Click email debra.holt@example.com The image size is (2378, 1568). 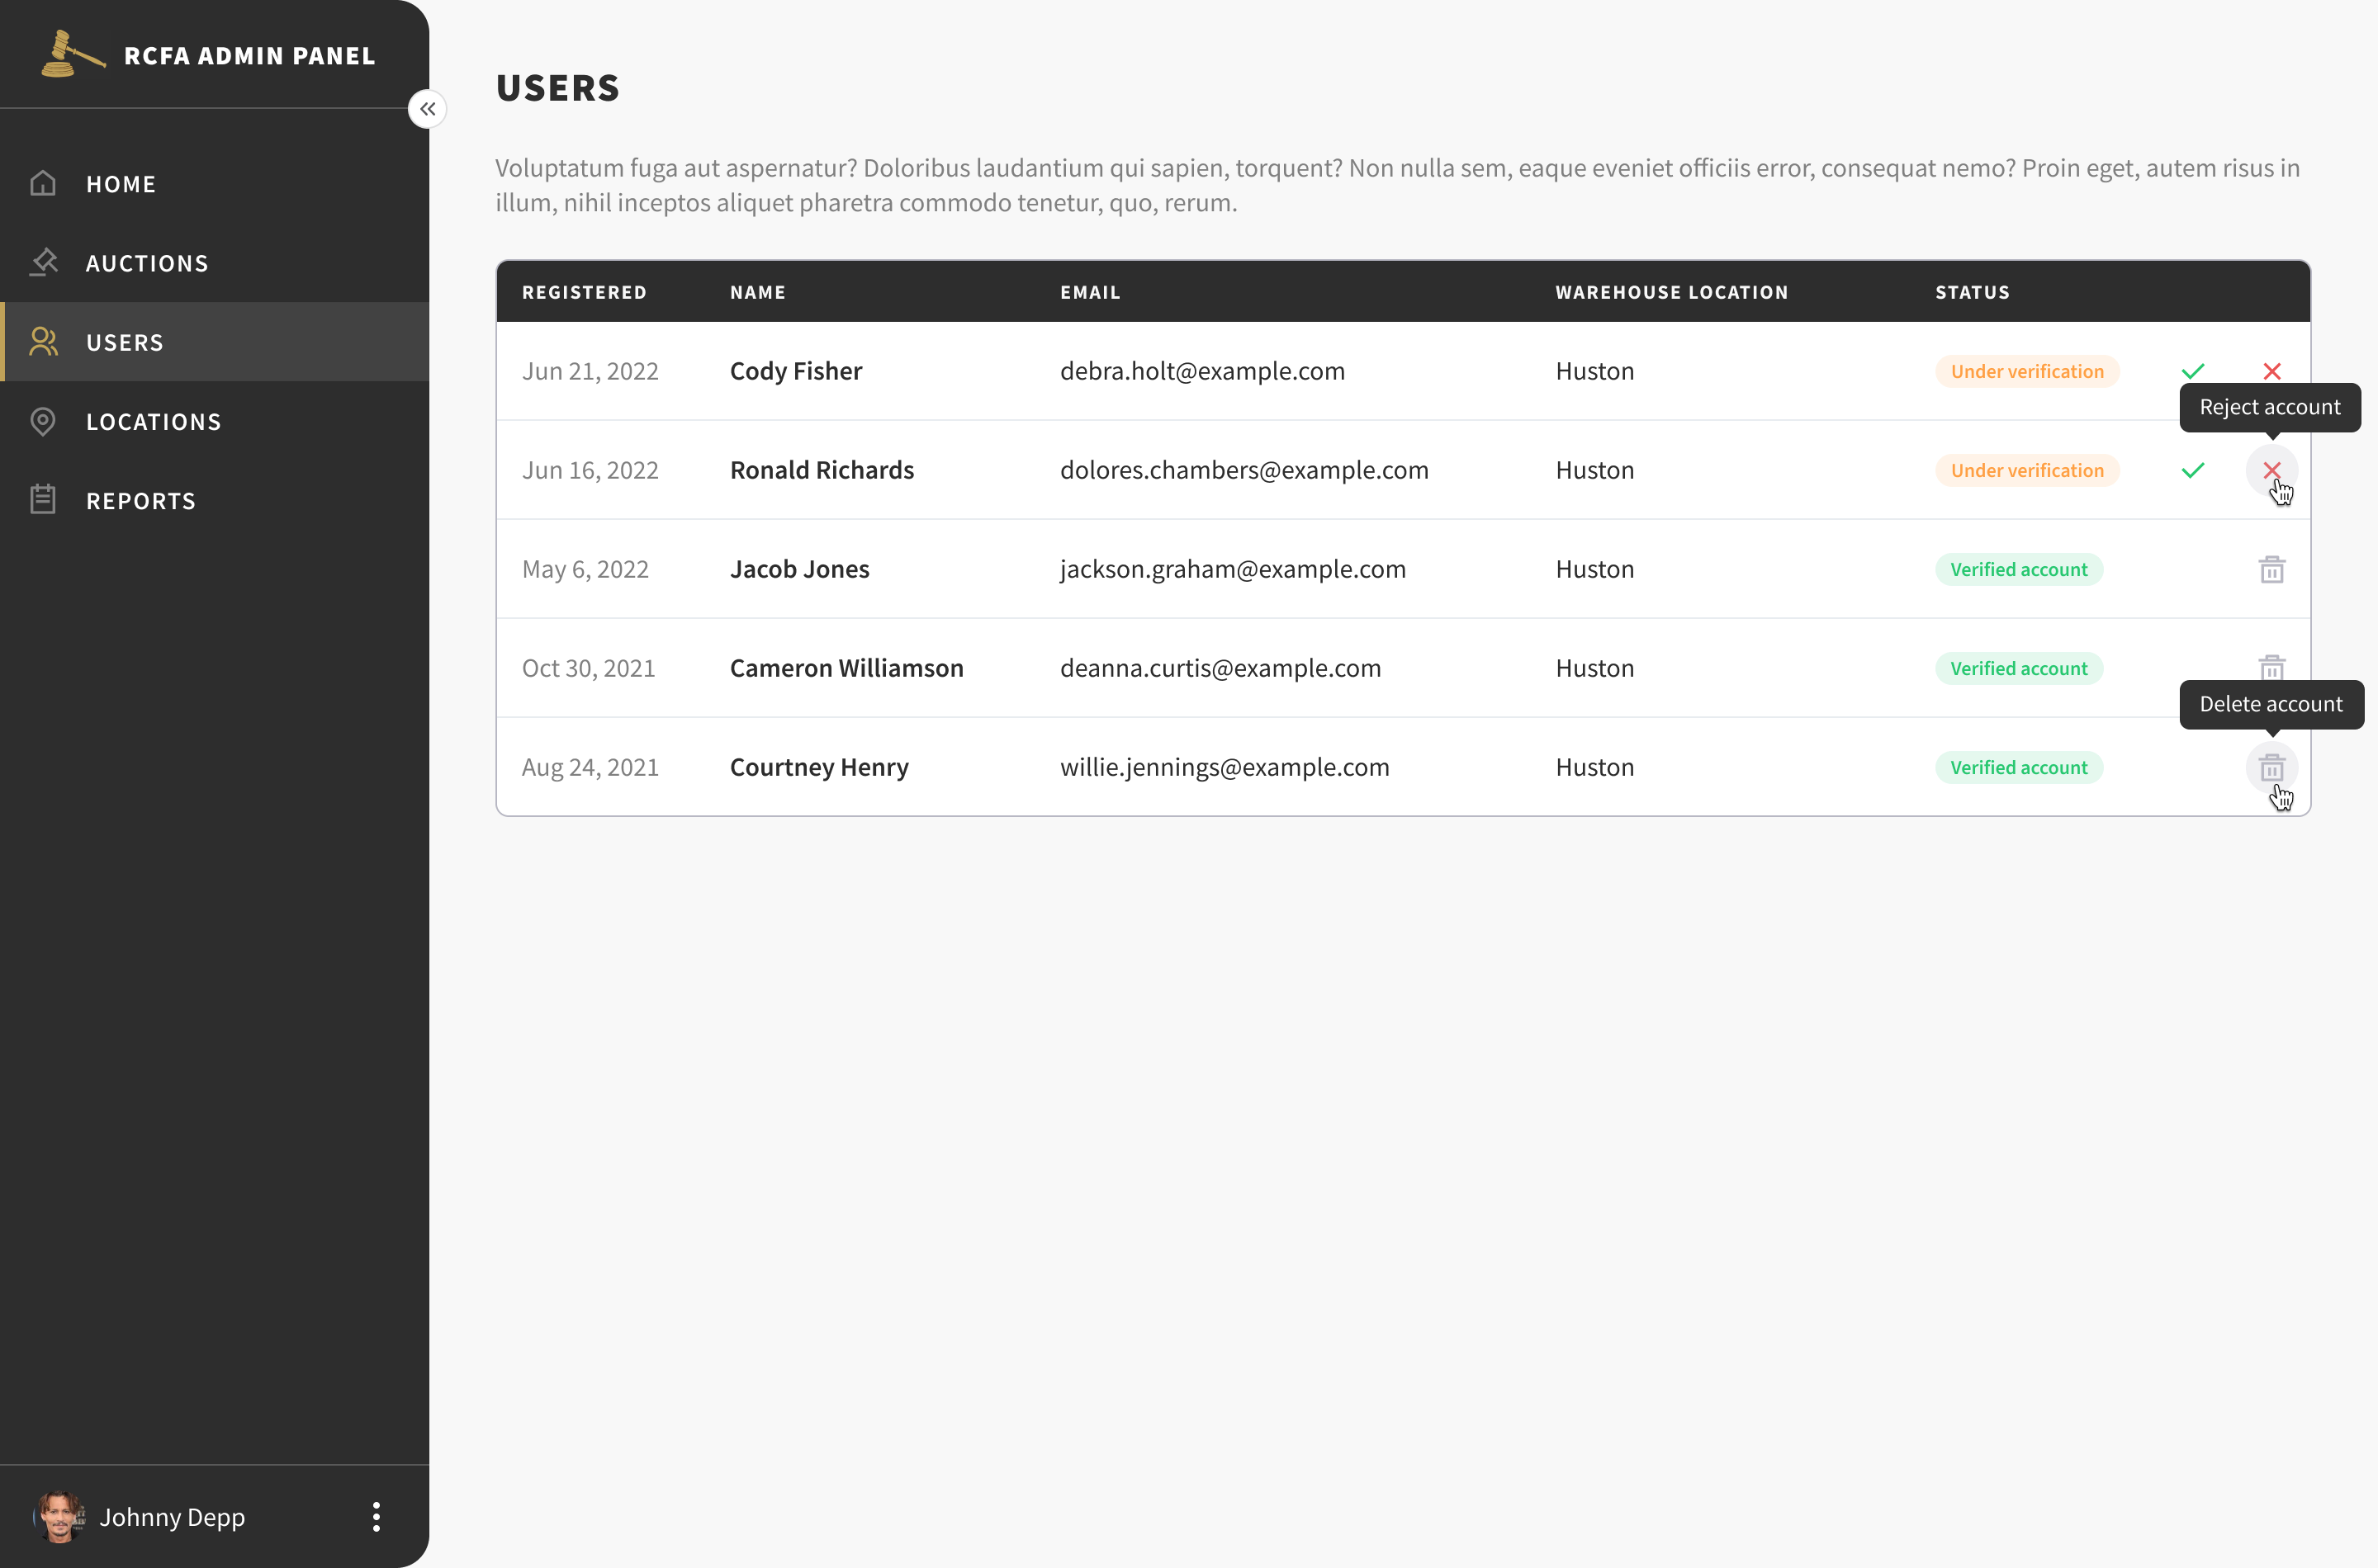click(1202, 371)
